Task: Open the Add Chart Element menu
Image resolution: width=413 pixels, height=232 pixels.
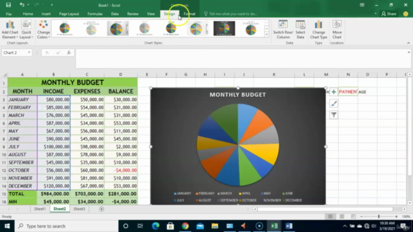Action: coord(10,30)
